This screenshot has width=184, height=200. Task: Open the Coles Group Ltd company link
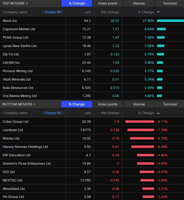[x=15, y=122]
